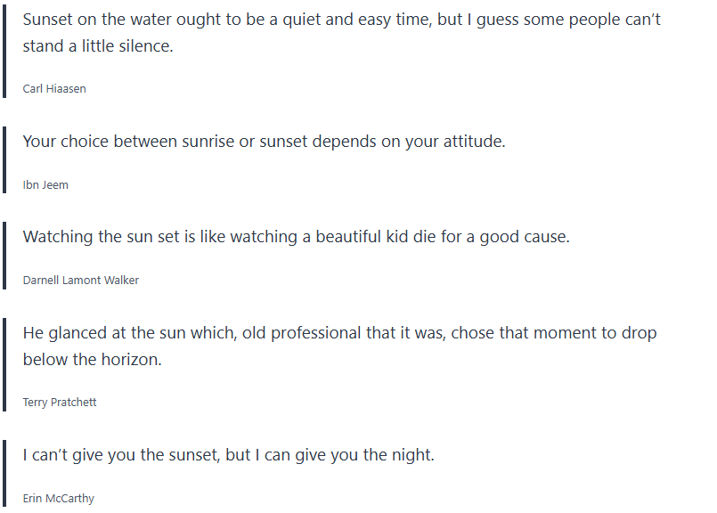
Task: Click the Carl Hiaasen author name
Action: pos(54,89)
